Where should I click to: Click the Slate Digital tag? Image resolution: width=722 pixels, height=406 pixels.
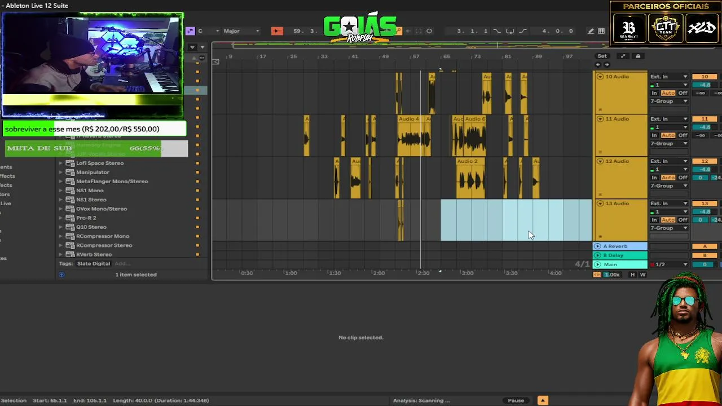point(93,263)
